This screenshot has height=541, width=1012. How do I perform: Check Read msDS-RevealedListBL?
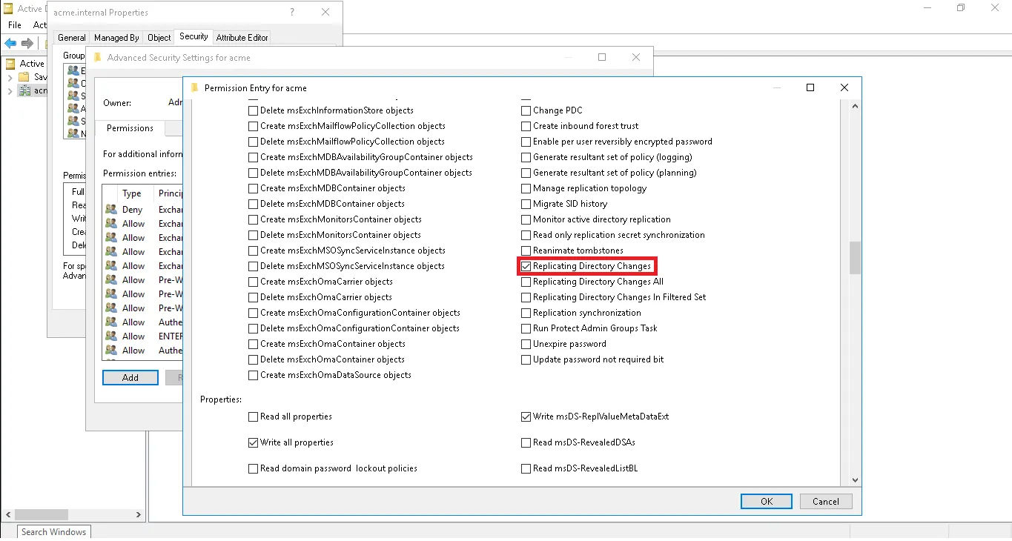click(526, 468)
